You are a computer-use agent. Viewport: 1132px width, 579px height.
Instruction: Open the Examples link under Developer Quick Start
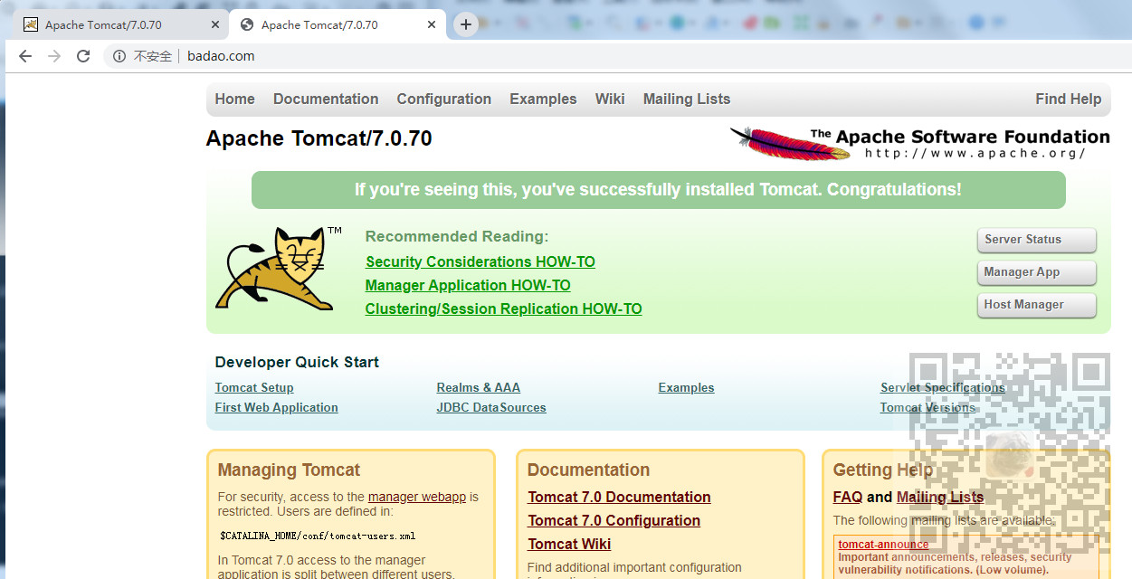[686, 388]
